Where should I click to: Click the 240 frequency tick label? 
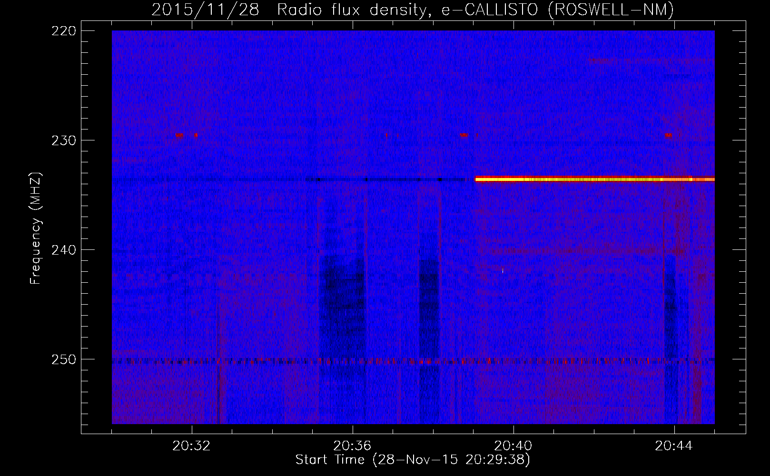pos(63,250)
